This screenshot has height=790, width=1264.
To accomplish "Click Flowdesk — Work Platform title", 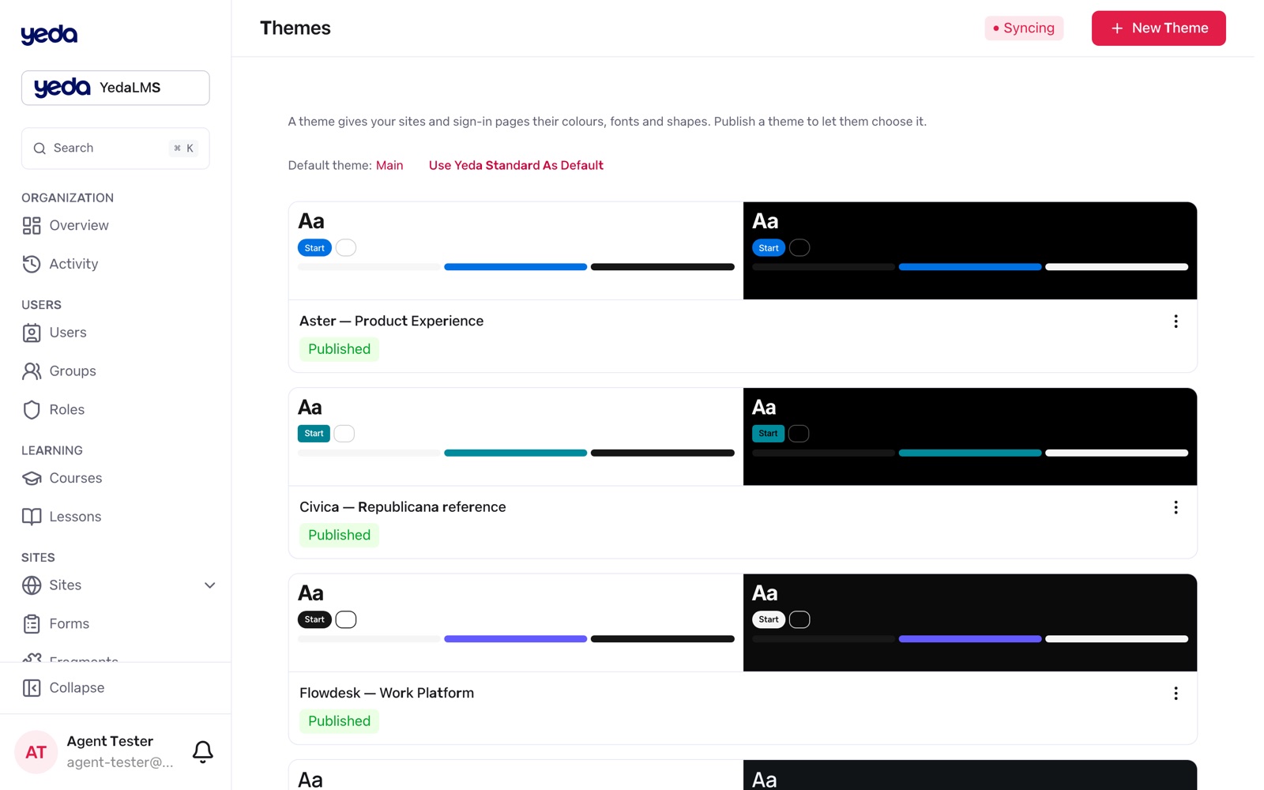I will point(386,693).
